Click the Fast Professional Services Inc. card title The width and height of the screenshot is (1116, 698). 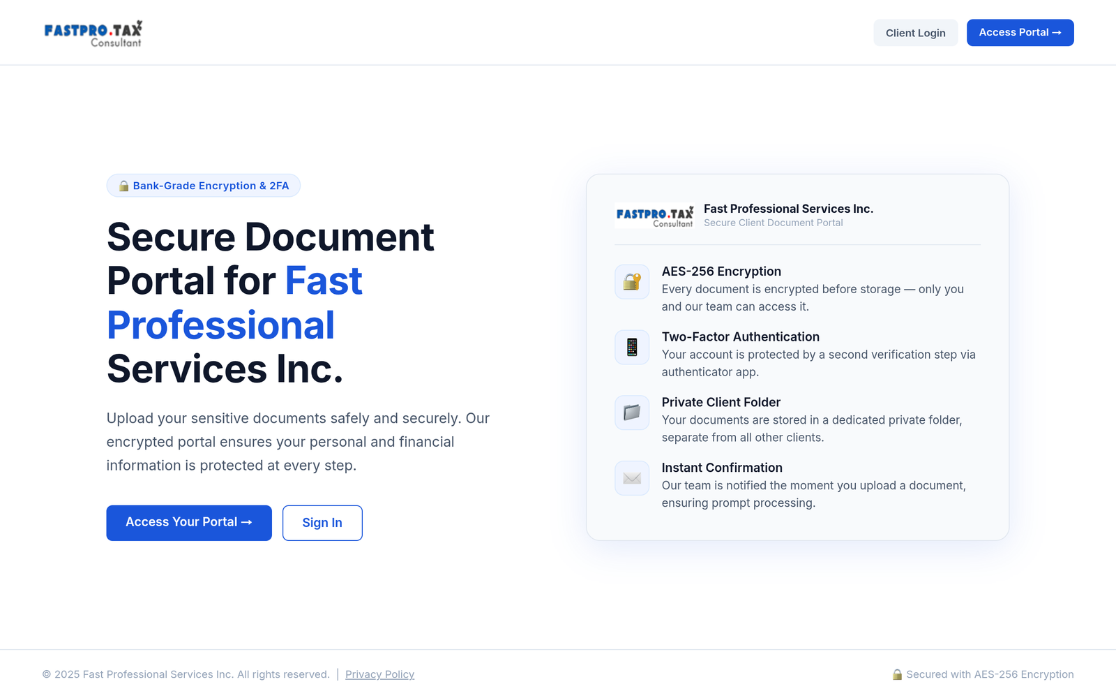pos(788,209)
